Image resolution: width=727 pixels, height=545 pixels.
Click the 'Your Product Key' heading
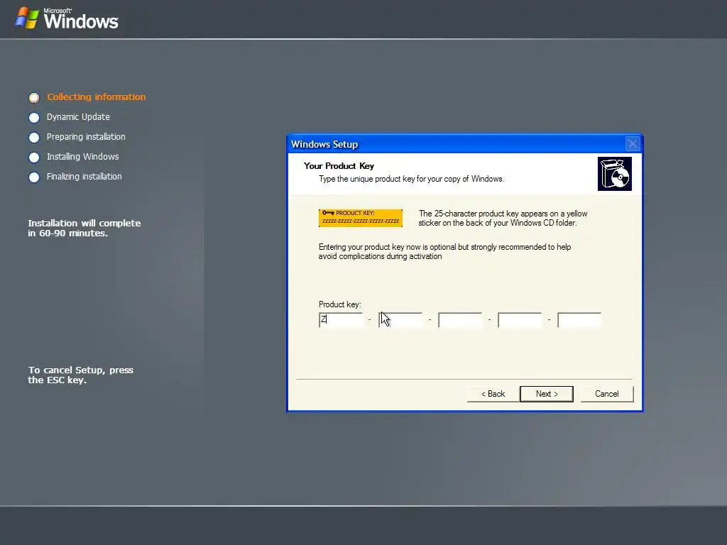339,166
